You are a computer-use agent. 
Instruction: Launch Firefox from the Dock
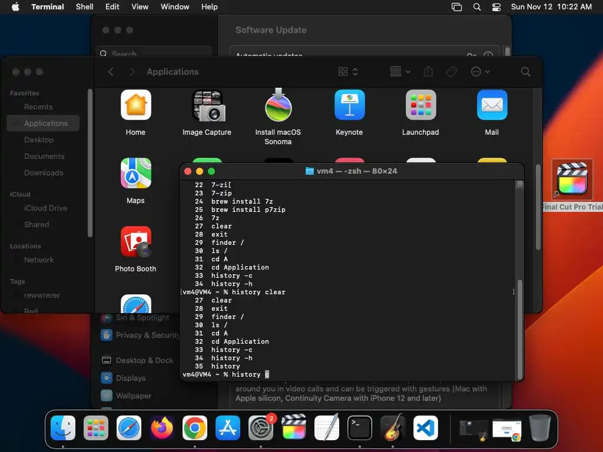[162, 428]
